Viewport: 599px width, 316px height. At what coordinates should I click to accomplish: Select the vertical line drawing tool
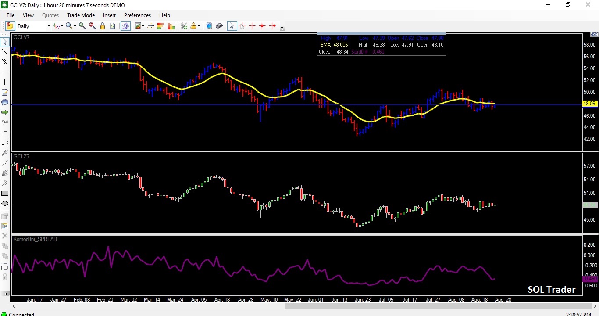tap(5, 82)
